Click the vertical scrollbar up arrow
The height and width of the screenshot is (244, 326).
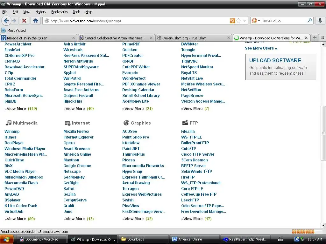tap(323, 44)
